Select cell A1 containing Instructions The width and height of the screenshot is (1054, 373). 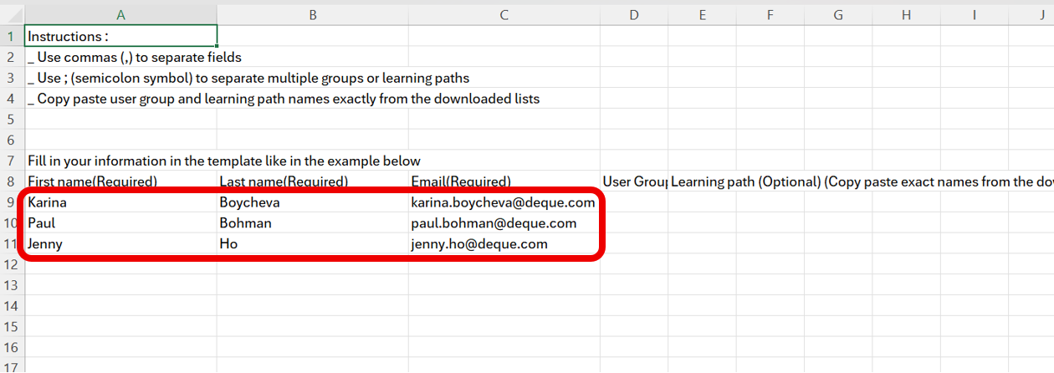pyautogui.click(x=121, y=36)
